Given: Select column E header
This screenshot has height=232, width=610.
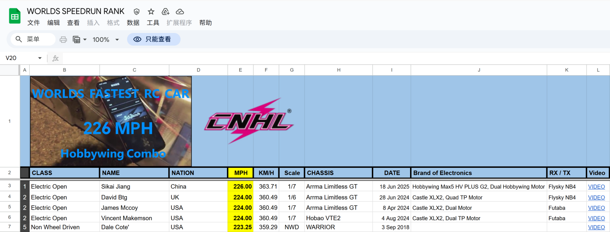Looking at the screenshot, I should tap(240, 70).
